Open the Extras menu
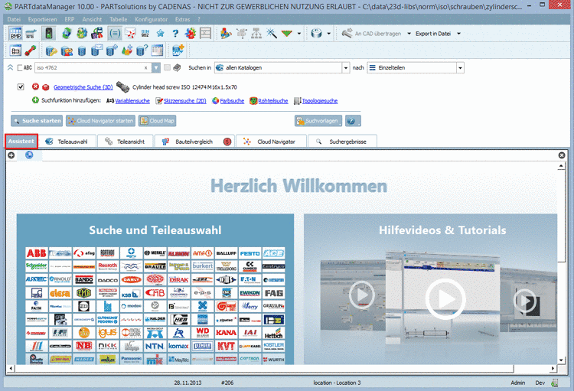 click(182, 19)
